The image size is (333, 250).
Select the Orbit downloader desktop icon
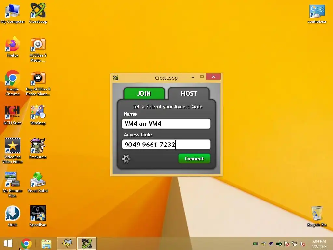click(x=13, y=216)
